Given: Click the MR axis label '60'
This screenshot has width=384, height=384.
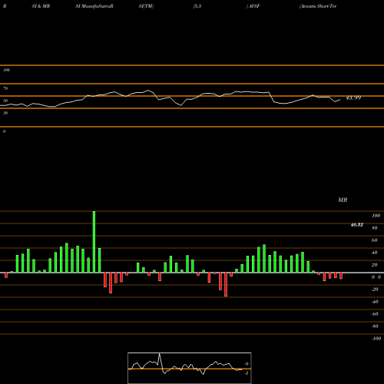Looking at the screenshot, I should [375, 240].
